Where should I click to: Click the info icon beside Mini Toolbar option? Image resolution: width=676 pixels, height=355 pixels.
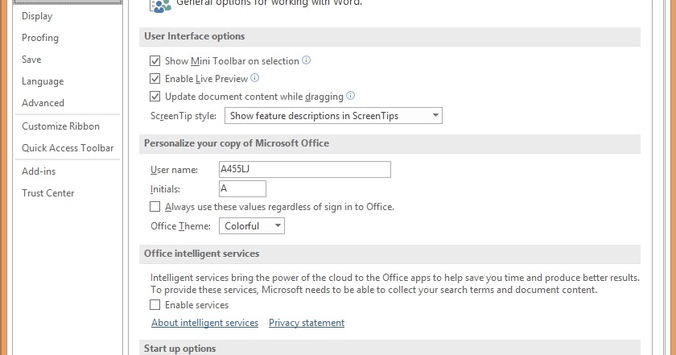click(307, 60)
